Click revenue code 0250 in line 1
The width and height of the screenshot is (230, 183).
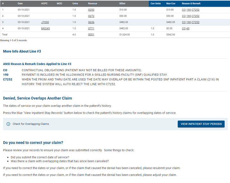pyautogui.click(x=91, y=10)
